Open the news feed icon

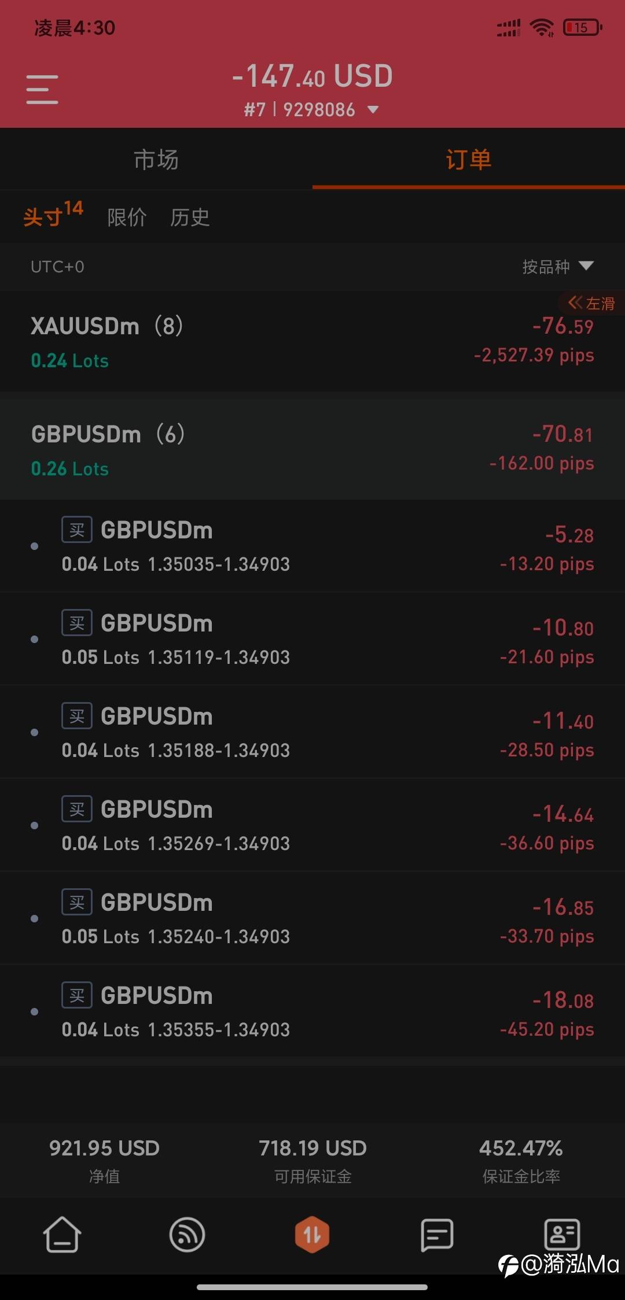point(187,1235)
